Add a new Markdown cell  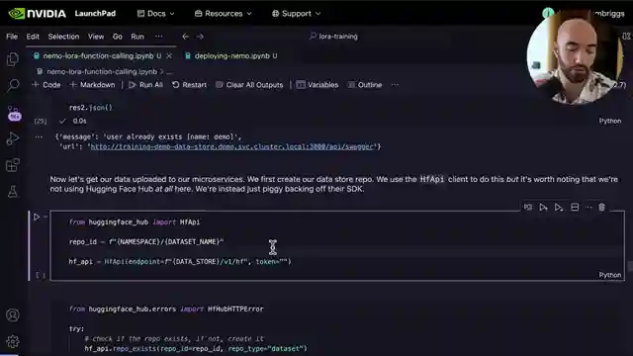click(92, 85)
